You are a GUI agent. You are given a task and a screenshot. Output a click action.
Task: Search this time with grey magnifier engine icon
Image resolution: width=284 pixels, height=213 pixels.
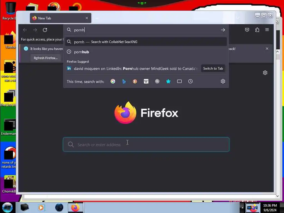157,81
